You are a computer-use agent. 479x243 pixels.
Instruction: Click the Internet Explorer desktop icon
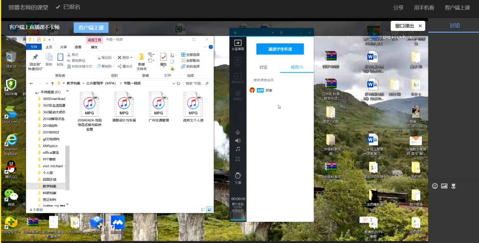11,144
